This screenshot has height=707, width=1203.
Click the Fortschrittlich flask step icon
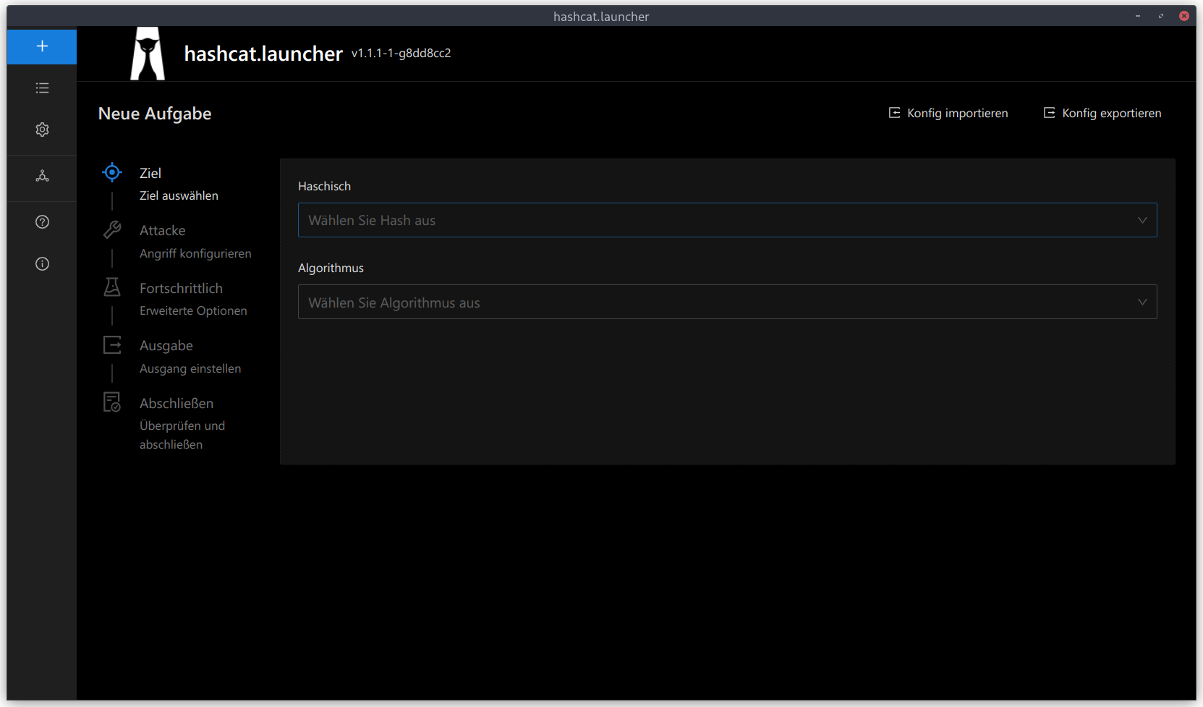[x=112, y=287]
